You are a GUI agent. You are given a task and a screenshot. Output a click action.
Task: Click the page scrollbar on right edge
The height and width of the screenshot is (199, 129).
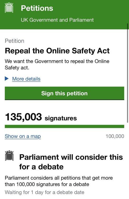tap(127, 73)
